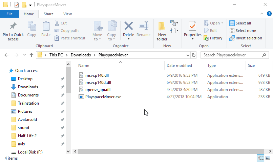Image resolution: width=273 pixels, height=162 pixels.
Task: Sort by Type column header
Action: [x=212, y=66]
